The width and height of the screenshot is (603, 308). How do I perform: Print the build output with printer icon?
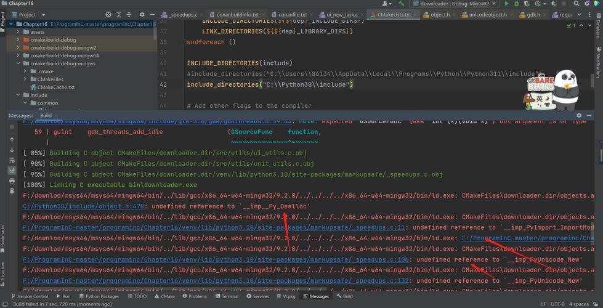pos(12,181)
